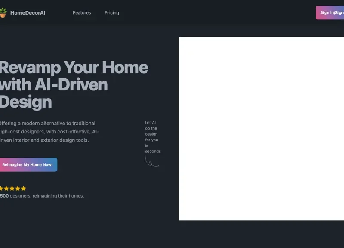344x248 pixels.
Task: Click the Sign In/Sign Up button
Action: click(x=331, y=12)
